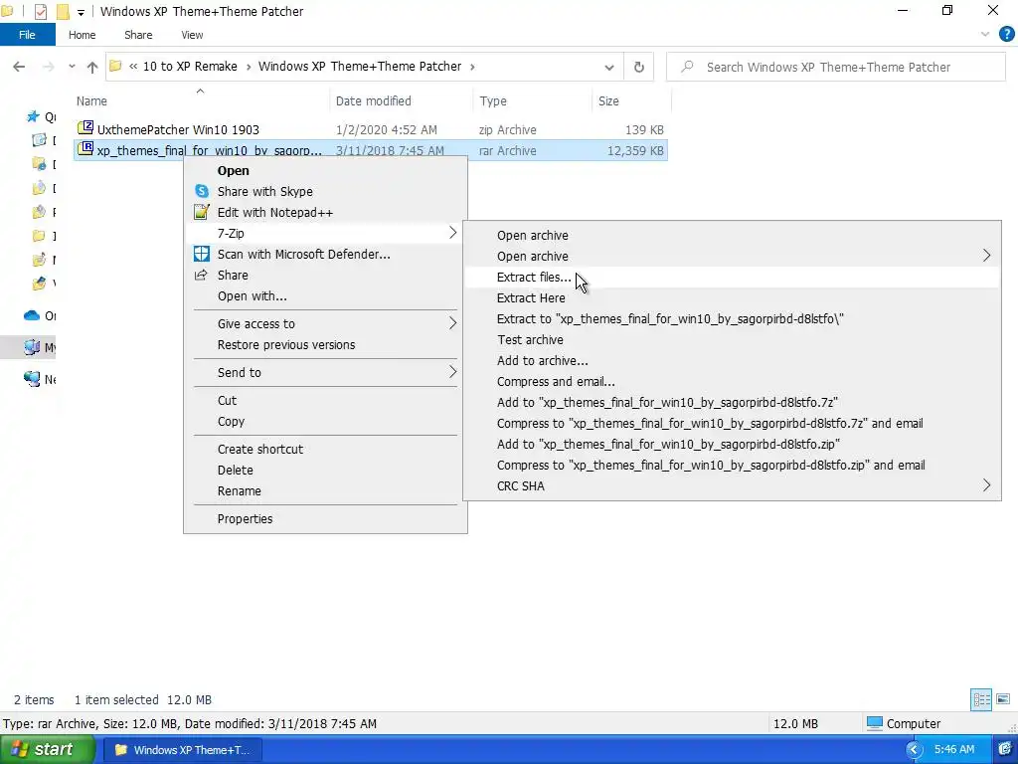Choose Rename in the context menu
The image size is (1018, 764).
(325, 490)
